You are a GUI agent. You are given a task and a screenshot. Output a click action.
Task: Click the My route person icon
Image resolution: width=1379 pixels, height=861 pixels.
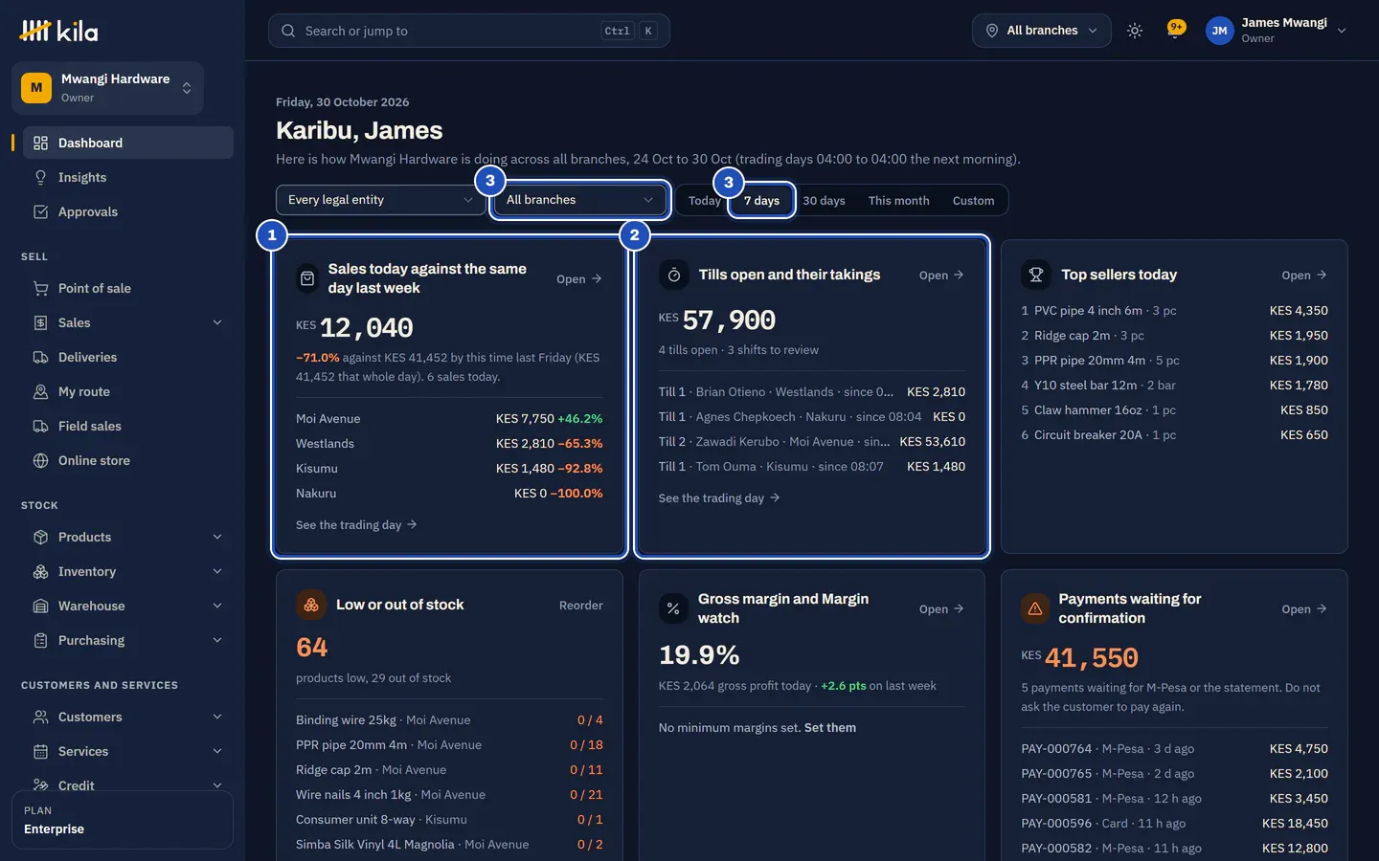40,391
